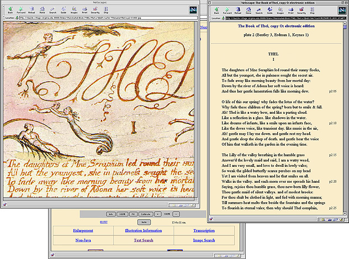This screenshot has height=259, width=349.
Task: Click the Calibrate button in the applet bar
Action: pos(146,214)
